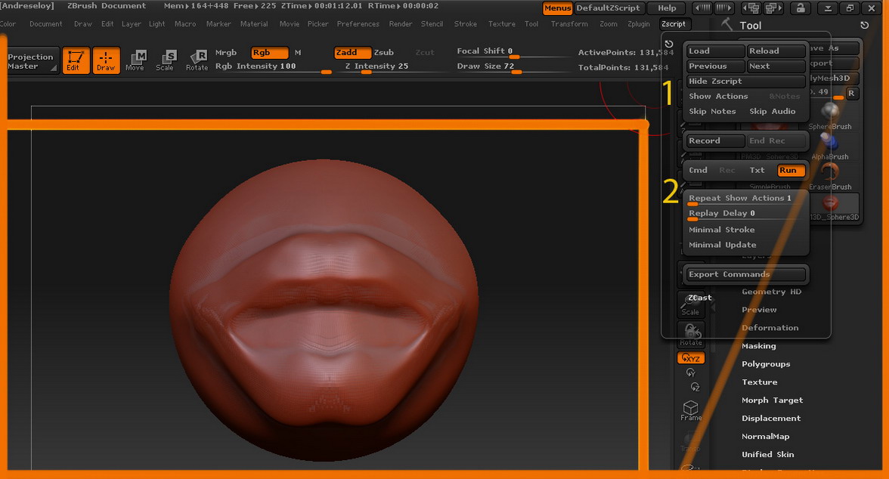889x479 pixels.
Task: Click the padlock icon in the title bar
Action: (x=800, y=8)
